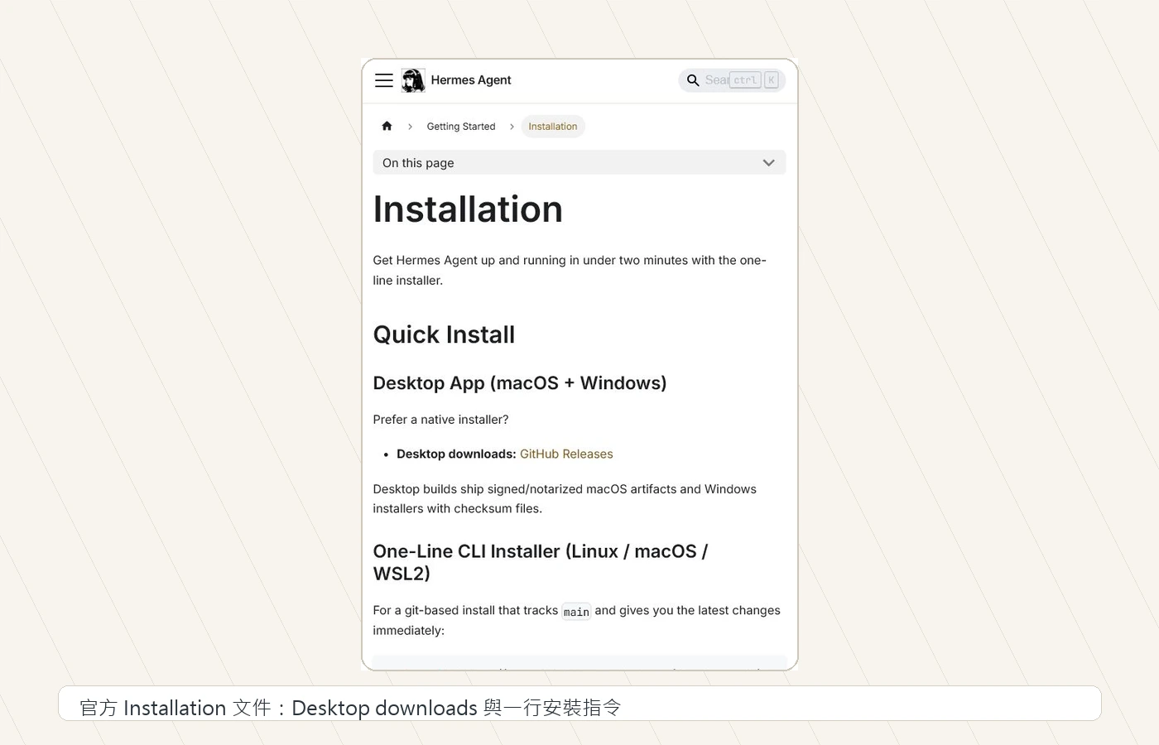Go to home via breadcrumb house icon
1159x745 pixels.
pos(387,126)
